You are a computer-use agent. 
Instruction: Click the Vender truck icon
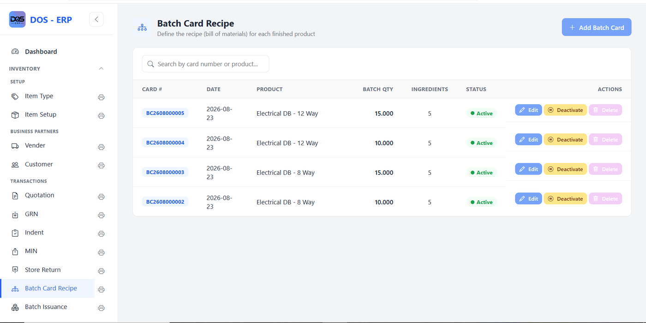tap(15, 146)
